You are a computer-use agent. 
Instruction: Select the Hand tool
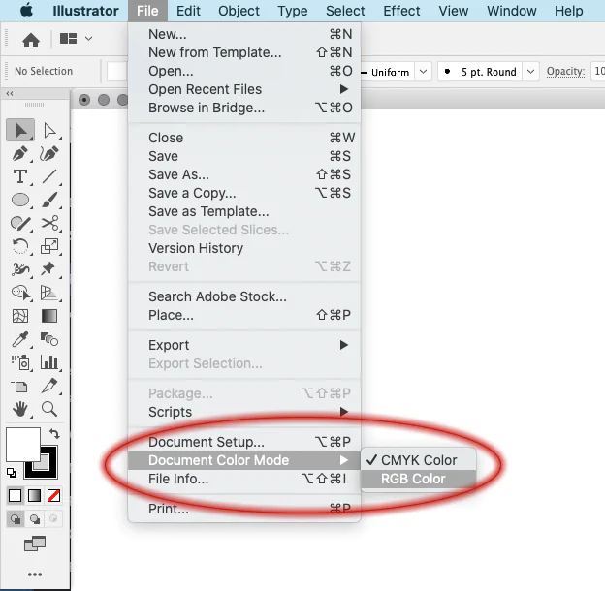20,409
